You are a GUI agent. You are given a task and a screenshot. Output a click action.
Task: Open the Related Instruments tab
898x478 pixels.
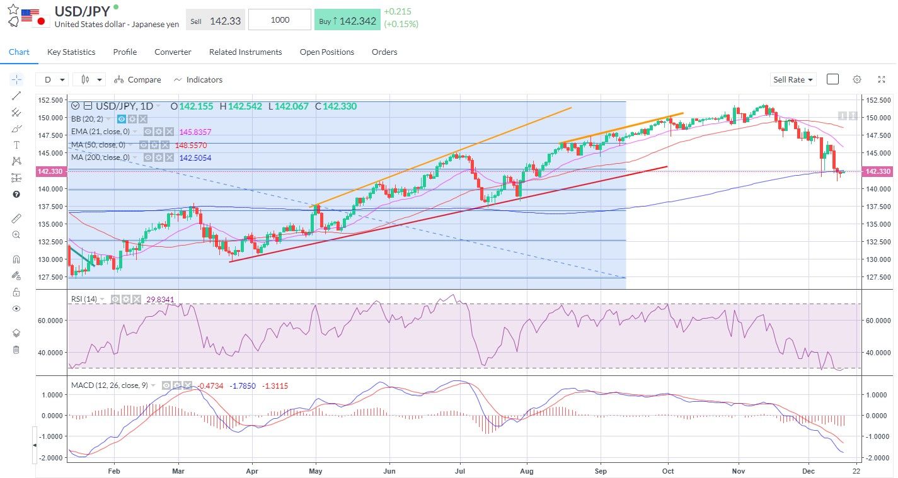pyautogui.click(x=246, y=52)
